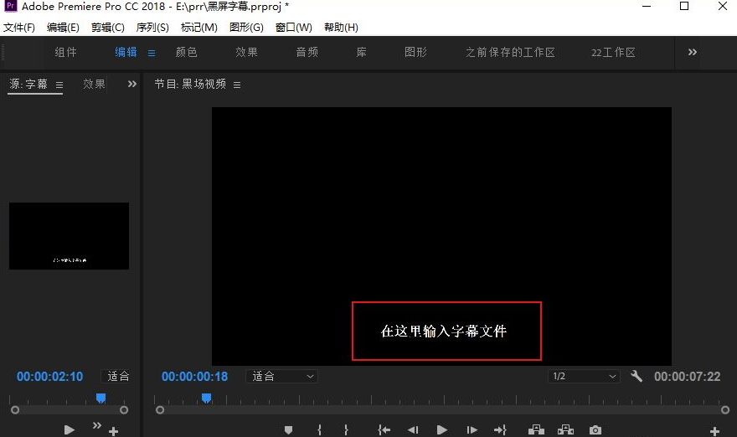
Task: Click the duration text 00:00:07:22
Action: tap(688, 377)
